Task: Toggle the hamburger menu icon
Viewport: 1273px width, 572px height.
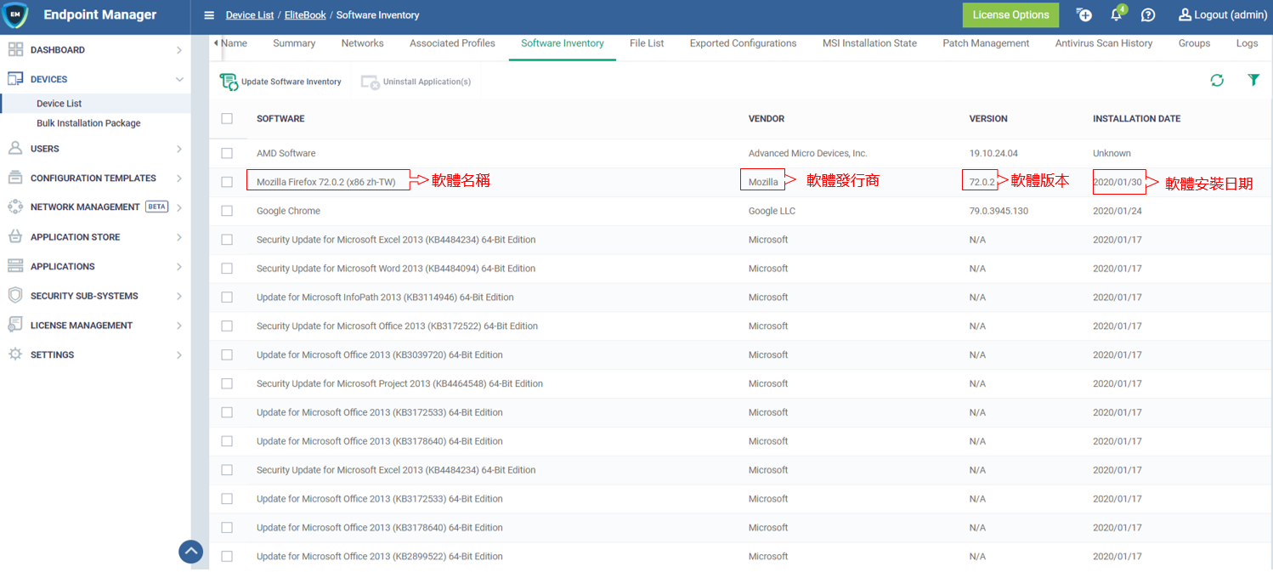Action: [209, 15]
